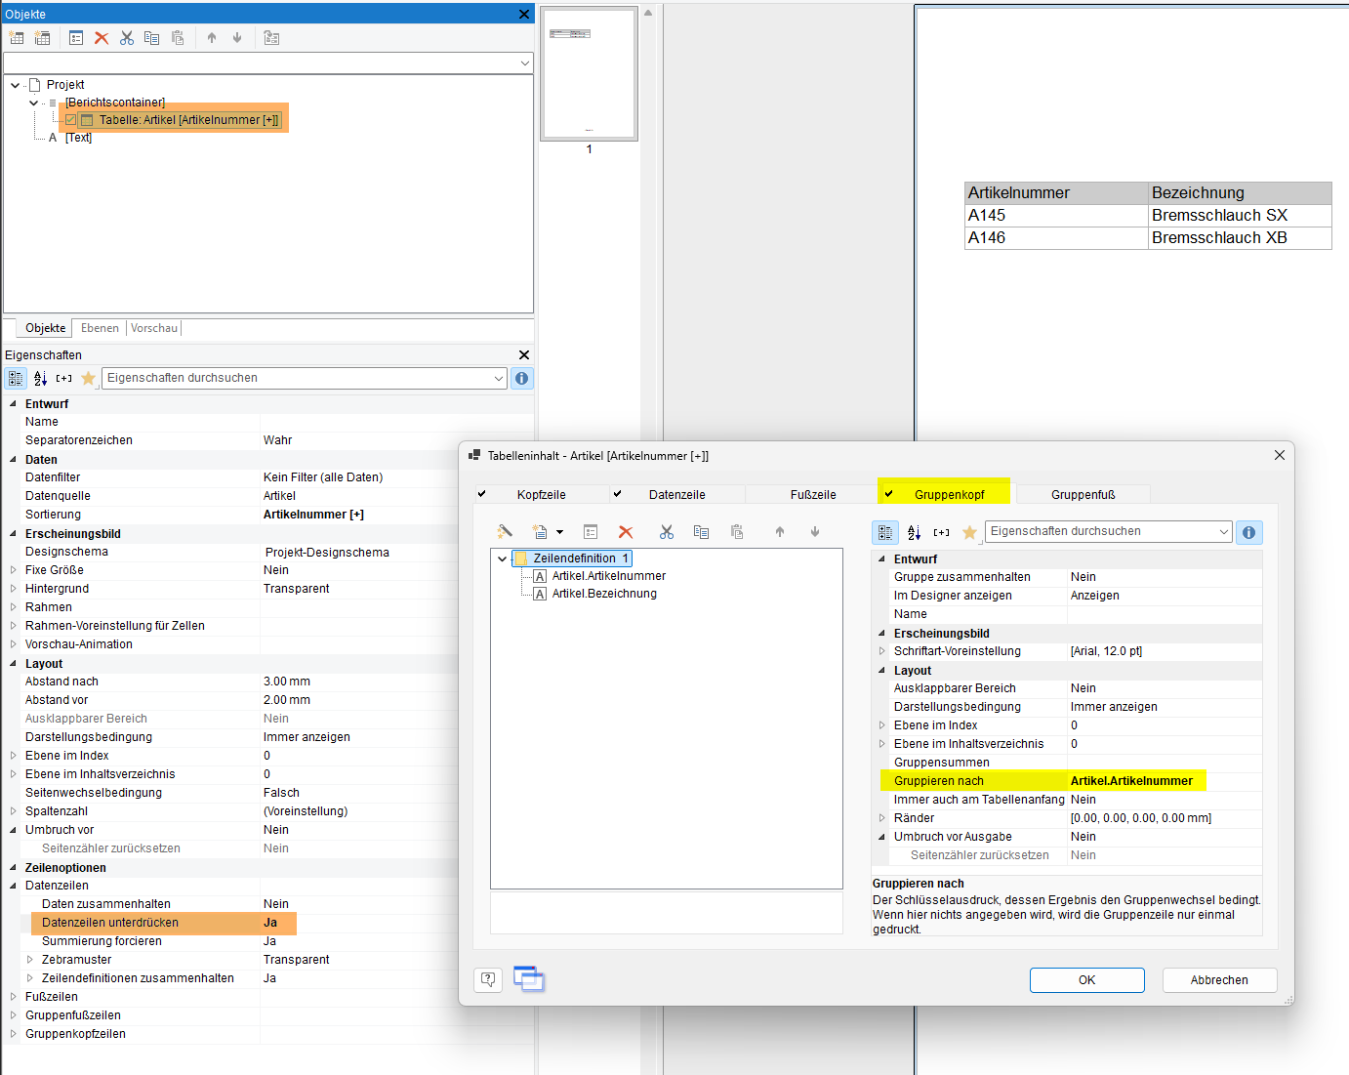Viewport: 1349px width, 1075px height.
Task: Uncheck the Tabelle: Artikel checkbox in object tree
Action: [71, 120]
